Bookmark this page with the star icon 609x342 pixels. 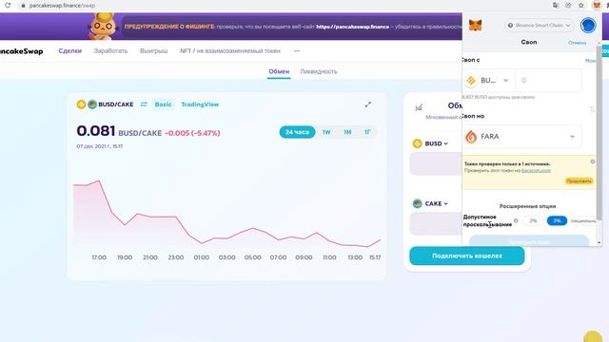581,5
